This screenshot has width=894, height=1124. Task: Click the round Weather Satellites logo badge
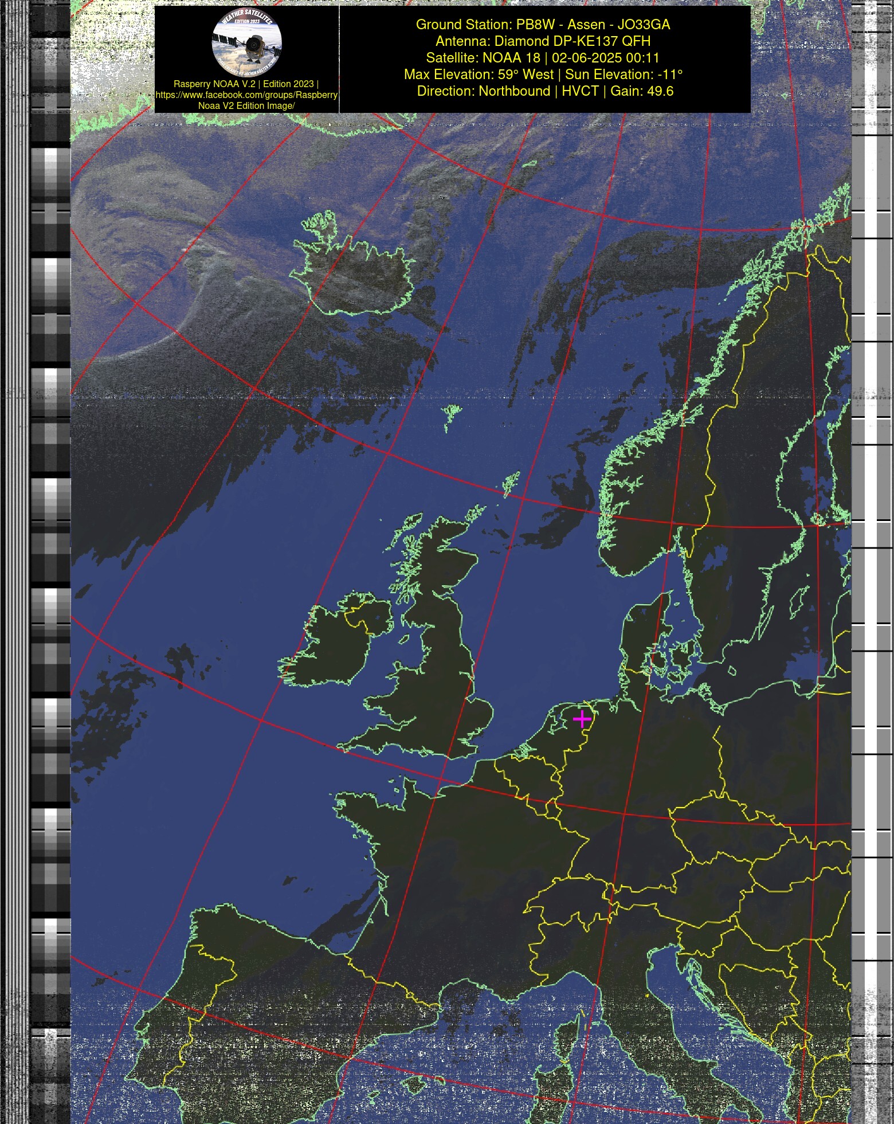(x=247, y=42)
